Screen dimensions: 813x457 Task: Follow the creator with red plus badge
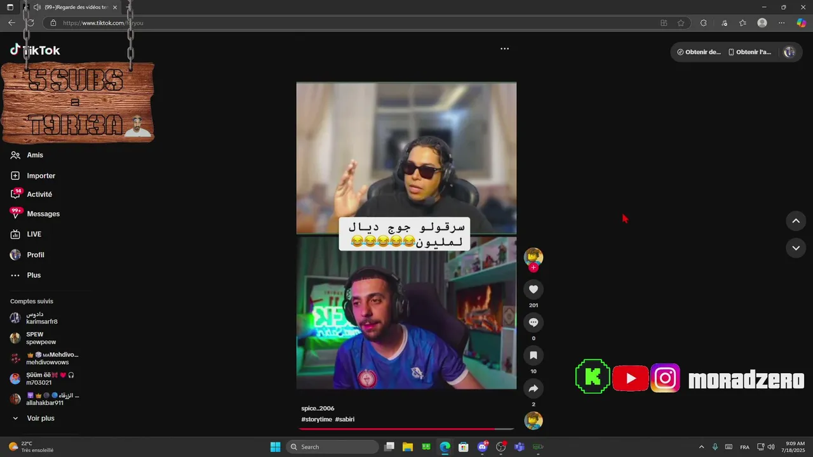point(534,268)
